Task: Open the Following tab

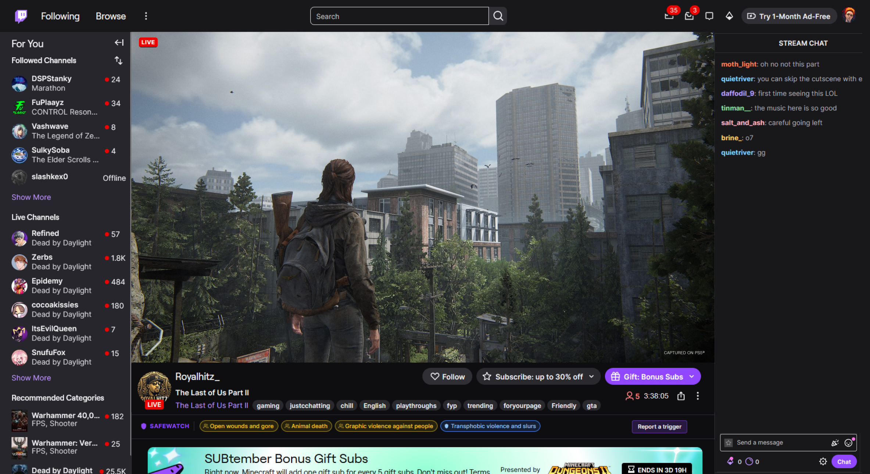Action: click(60, 16)
